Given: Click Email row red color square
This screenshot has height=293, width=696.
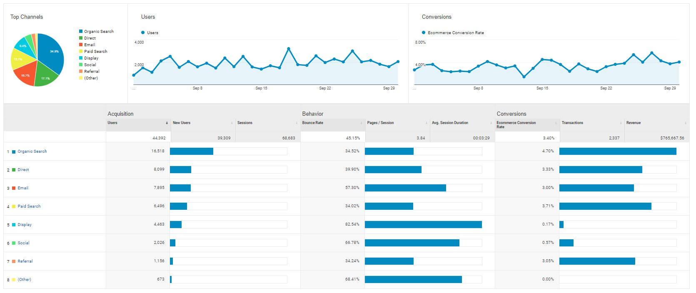Looking at the screenshot, I should pyautogui.click(x=14, y=188).
